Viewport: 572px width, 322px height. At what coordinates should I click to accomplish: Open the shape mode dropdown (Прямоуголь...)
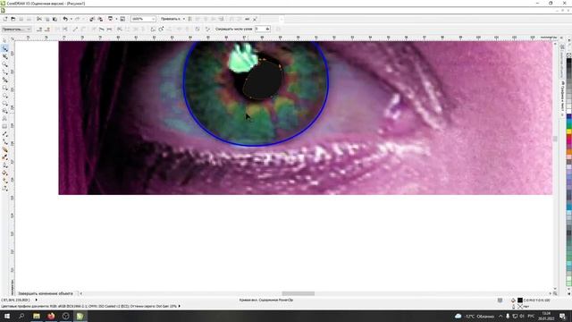[x=16, y=29]
